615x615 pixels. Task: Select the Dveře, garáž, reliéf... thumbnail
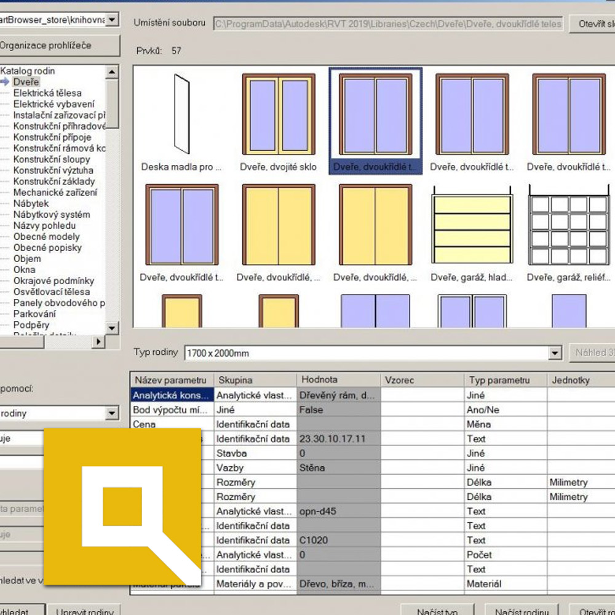pyautogui.click(x=569, y=233)
